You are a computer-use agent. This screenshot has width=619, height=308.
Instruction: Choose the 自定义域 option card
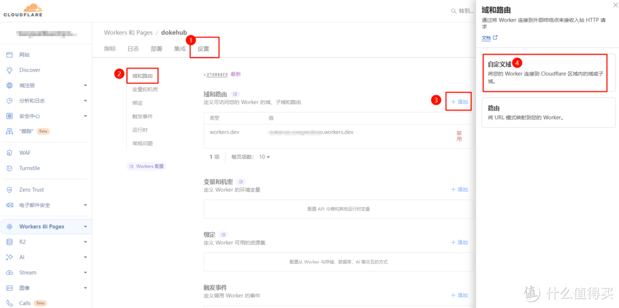point(549,73)
